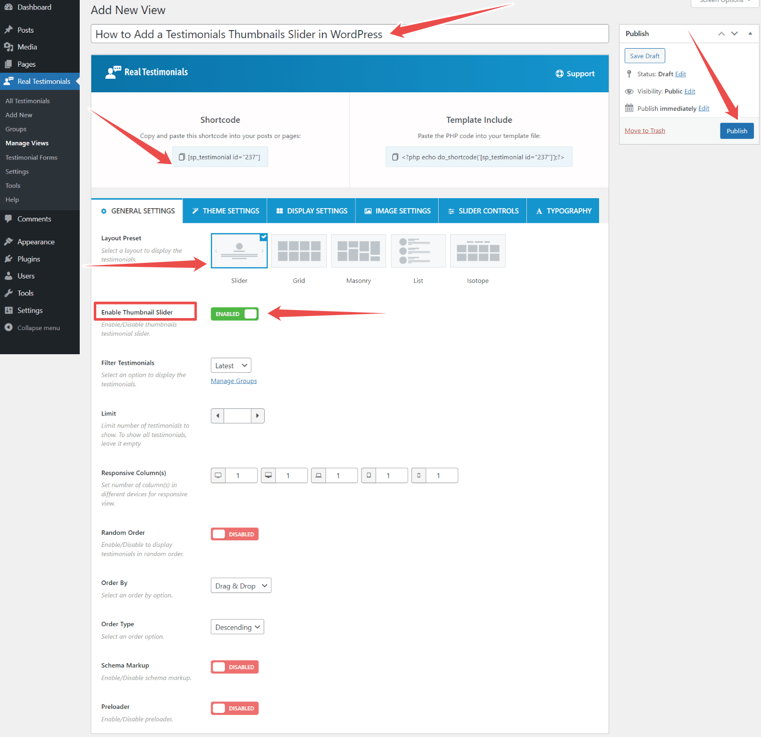Copy the testimonial shortcode
Screen dimensions: 761x737
click(220, 157)
